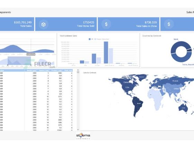Click the box icon on Total Items Sold card
Image resolution: width=194 pixels, height=145 pixels.
tap(43, 24)
